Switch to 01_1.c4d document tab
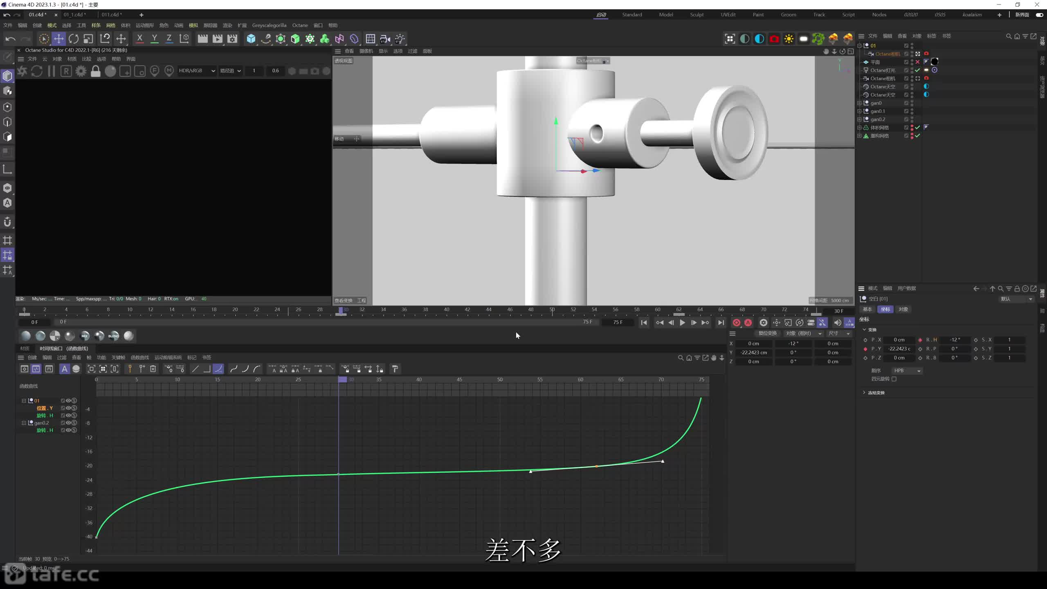Screen dimensions: 1047x589 (75, 15)
